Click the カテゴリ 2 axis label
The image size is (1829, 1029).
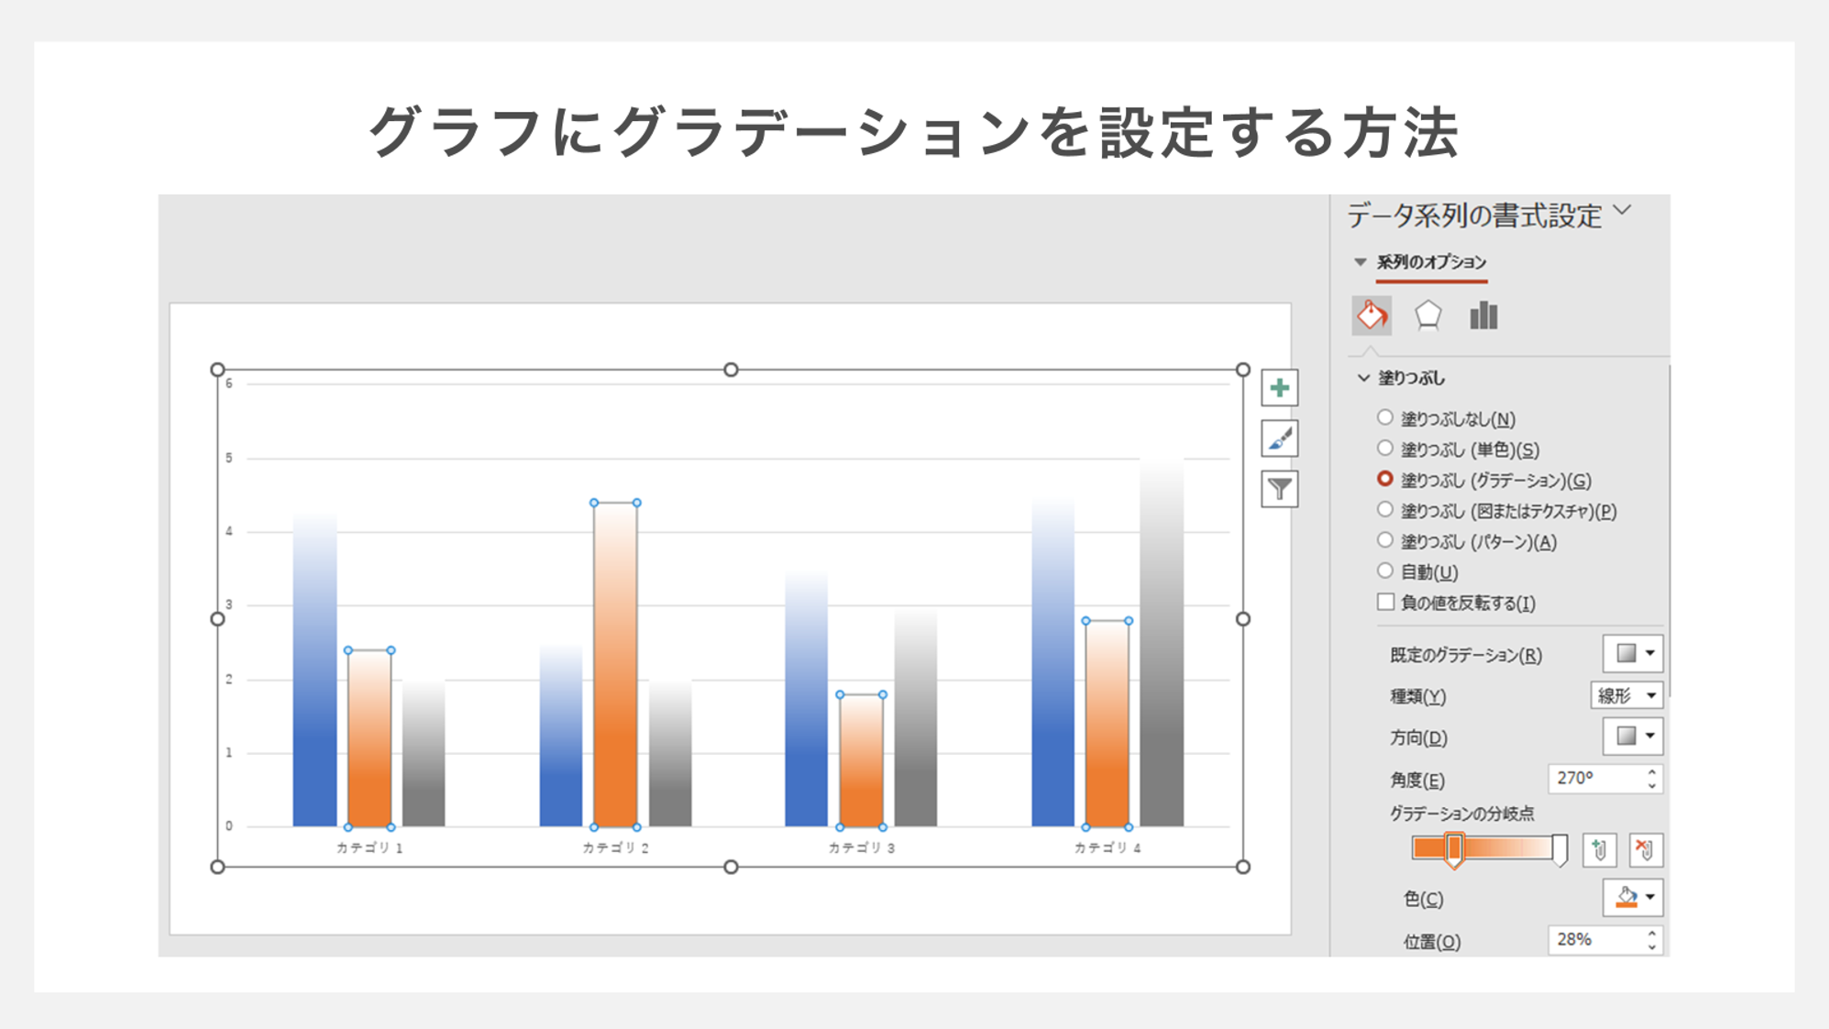tap(615, 848)
